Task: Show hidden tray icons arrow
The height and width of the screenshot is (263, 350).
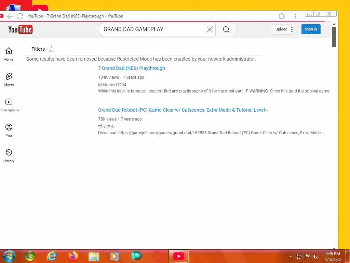Action: (291, 256)
